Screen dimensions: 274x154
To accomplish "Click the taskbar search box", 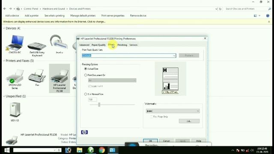I will tap(37, 150).
